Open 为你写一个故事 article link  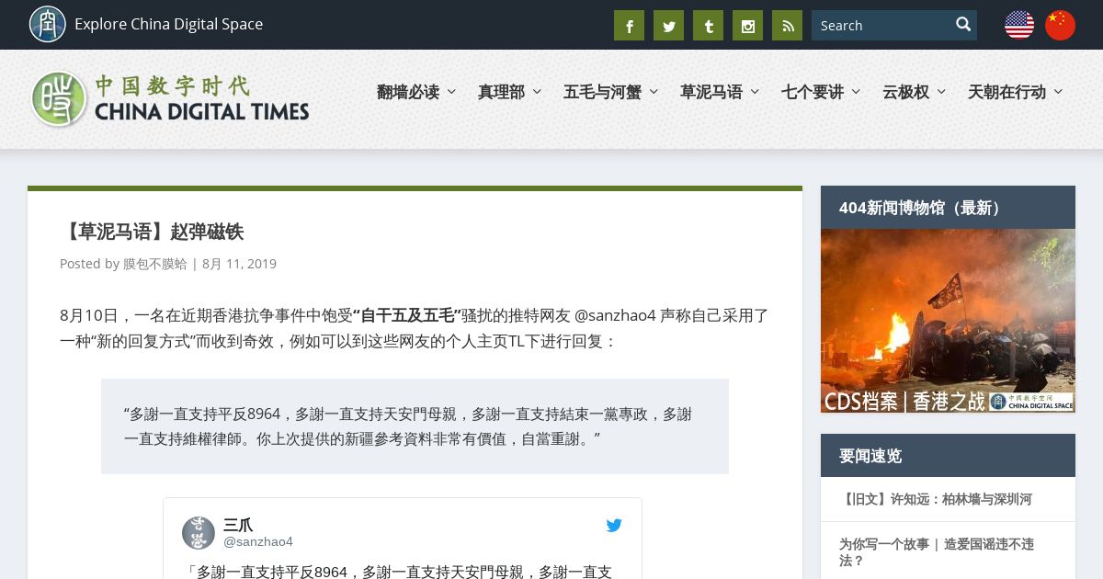click(937, 552)
